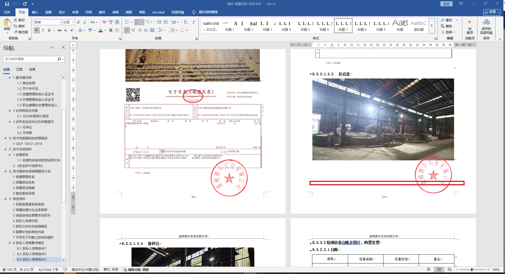
Task: Navigate to '4 售后服务承诺' heading
Action: click(24, 193)
